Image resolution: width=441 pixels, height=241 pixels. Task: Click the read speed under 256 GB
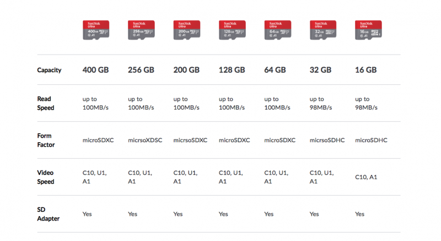(x=141, y=103)
